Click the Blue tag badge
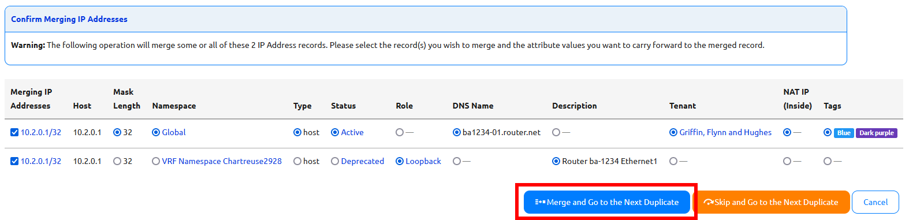The height and width of the screenshot is (220, 909). pos(844,133)
